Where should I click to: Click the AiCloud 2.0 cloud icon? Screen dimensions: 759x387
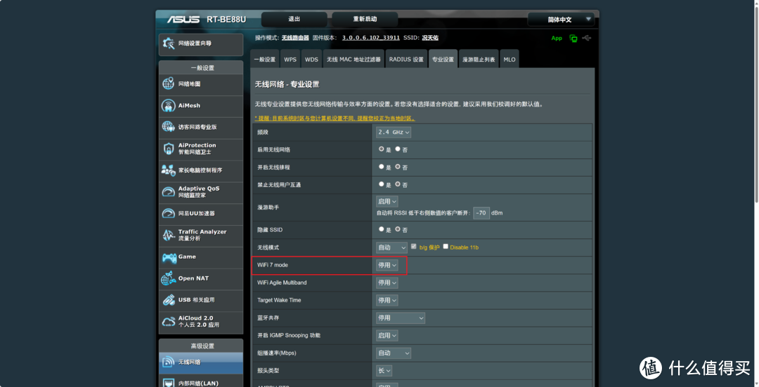[x=169, y=321]
